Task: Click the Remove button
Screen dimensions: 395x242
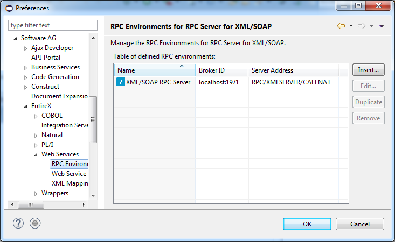Action: point(368,118)
